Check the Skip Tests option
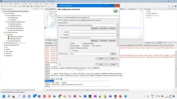 point(82,46)
